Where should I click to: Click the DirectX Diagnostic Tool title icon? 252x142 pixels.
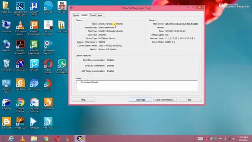(x=71, y=8)
